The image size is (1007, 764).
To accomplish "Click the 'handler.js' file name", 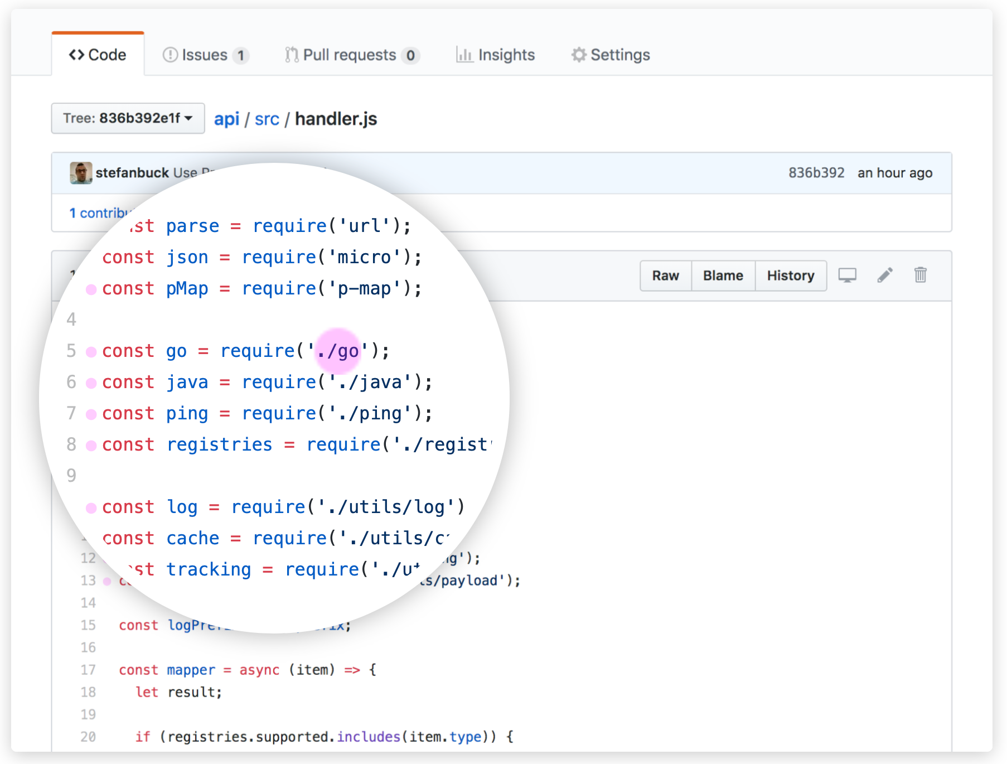I will tap(336, 119).
